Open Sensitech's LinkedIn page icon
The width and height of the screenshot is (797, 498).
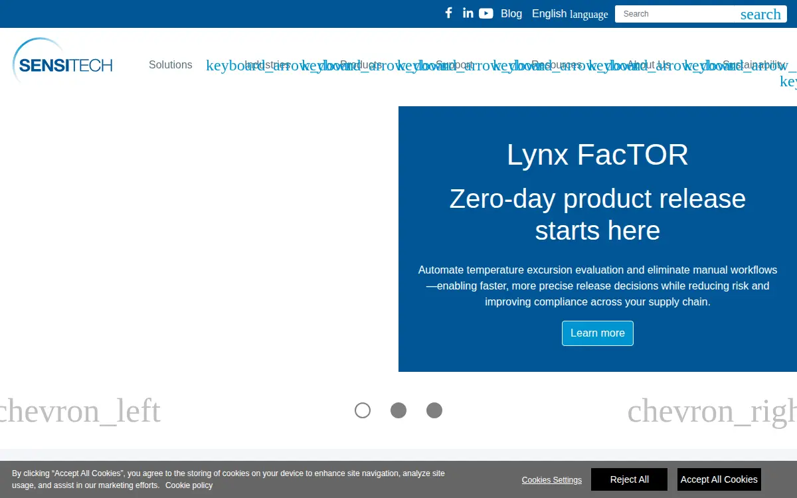pos(468,13)
